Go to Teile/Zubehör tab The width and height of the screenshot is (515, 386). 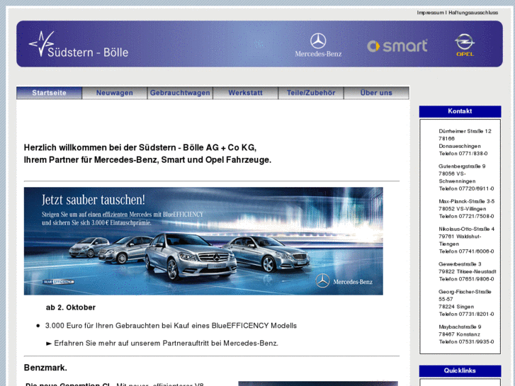point(311,93)
